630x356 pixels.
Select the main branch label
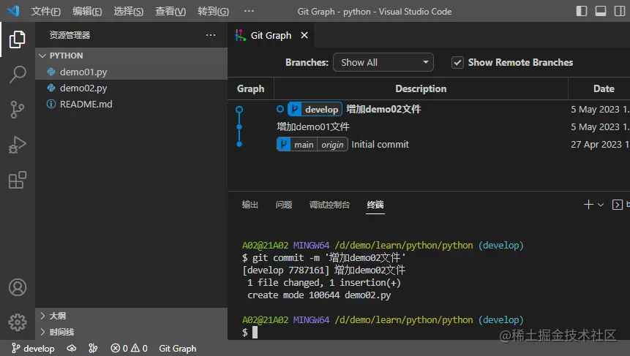tap(304, 145)
